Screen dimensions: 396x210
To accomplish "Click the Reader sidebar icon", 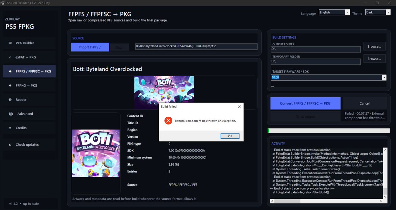I will (x=10, y=100).
